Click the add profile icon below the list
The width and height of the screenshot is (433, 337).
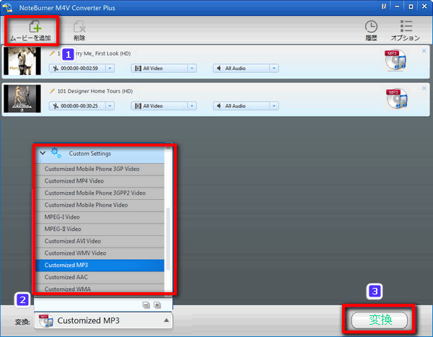pyautogui.click(x=157, y=305)
